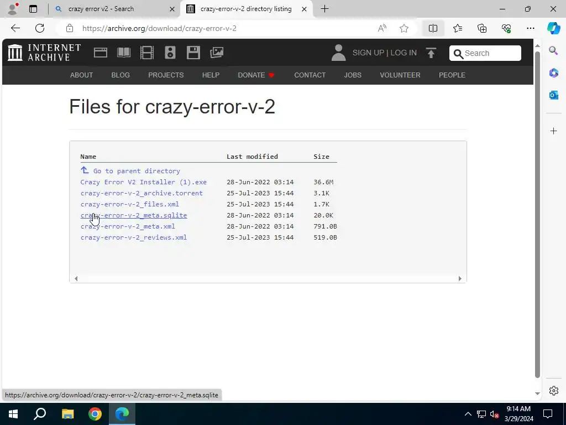Click the user avatar icon

(339, 53)
